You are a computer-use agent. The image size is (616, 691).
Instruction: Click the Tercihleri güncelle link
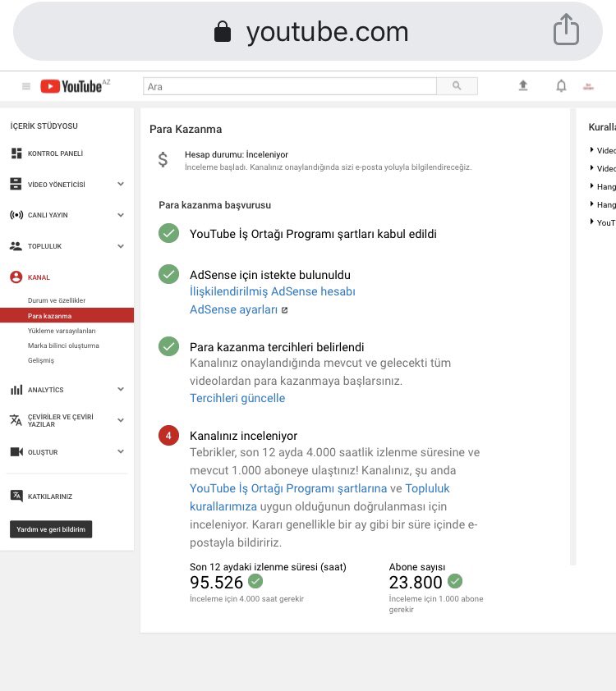[x=237, y=398]
